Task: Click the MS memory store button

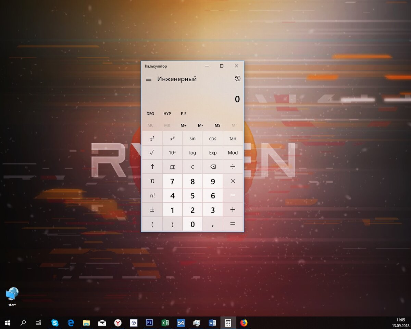Action: tap(217, 125)
